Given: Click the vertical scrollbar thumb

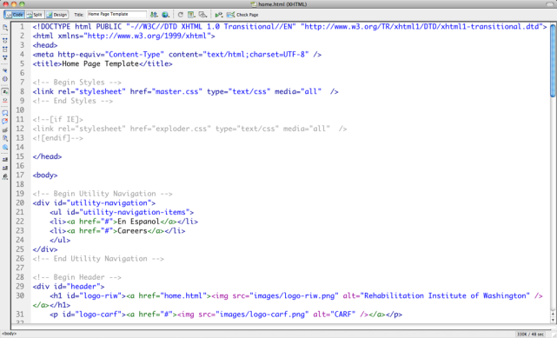Looking at the screenshot, I should coord(554,60).
